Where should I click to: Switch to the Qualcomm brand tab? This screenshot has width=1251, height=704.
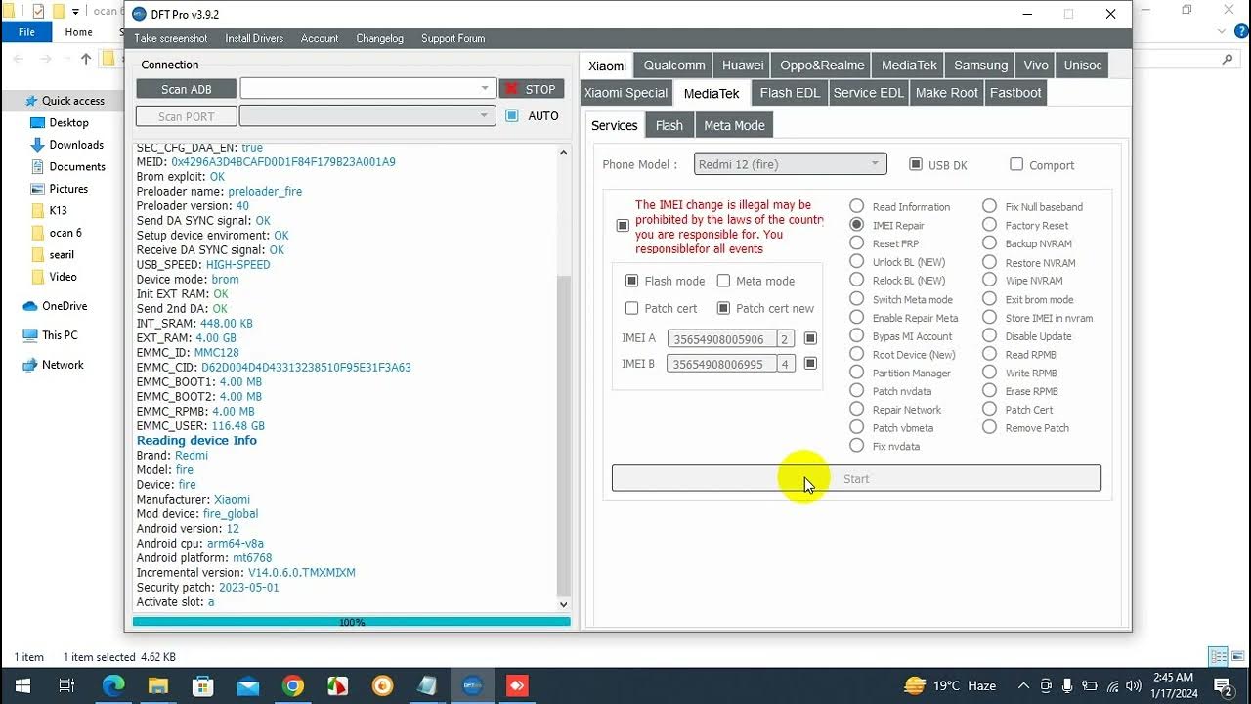(x=674, y=66)
